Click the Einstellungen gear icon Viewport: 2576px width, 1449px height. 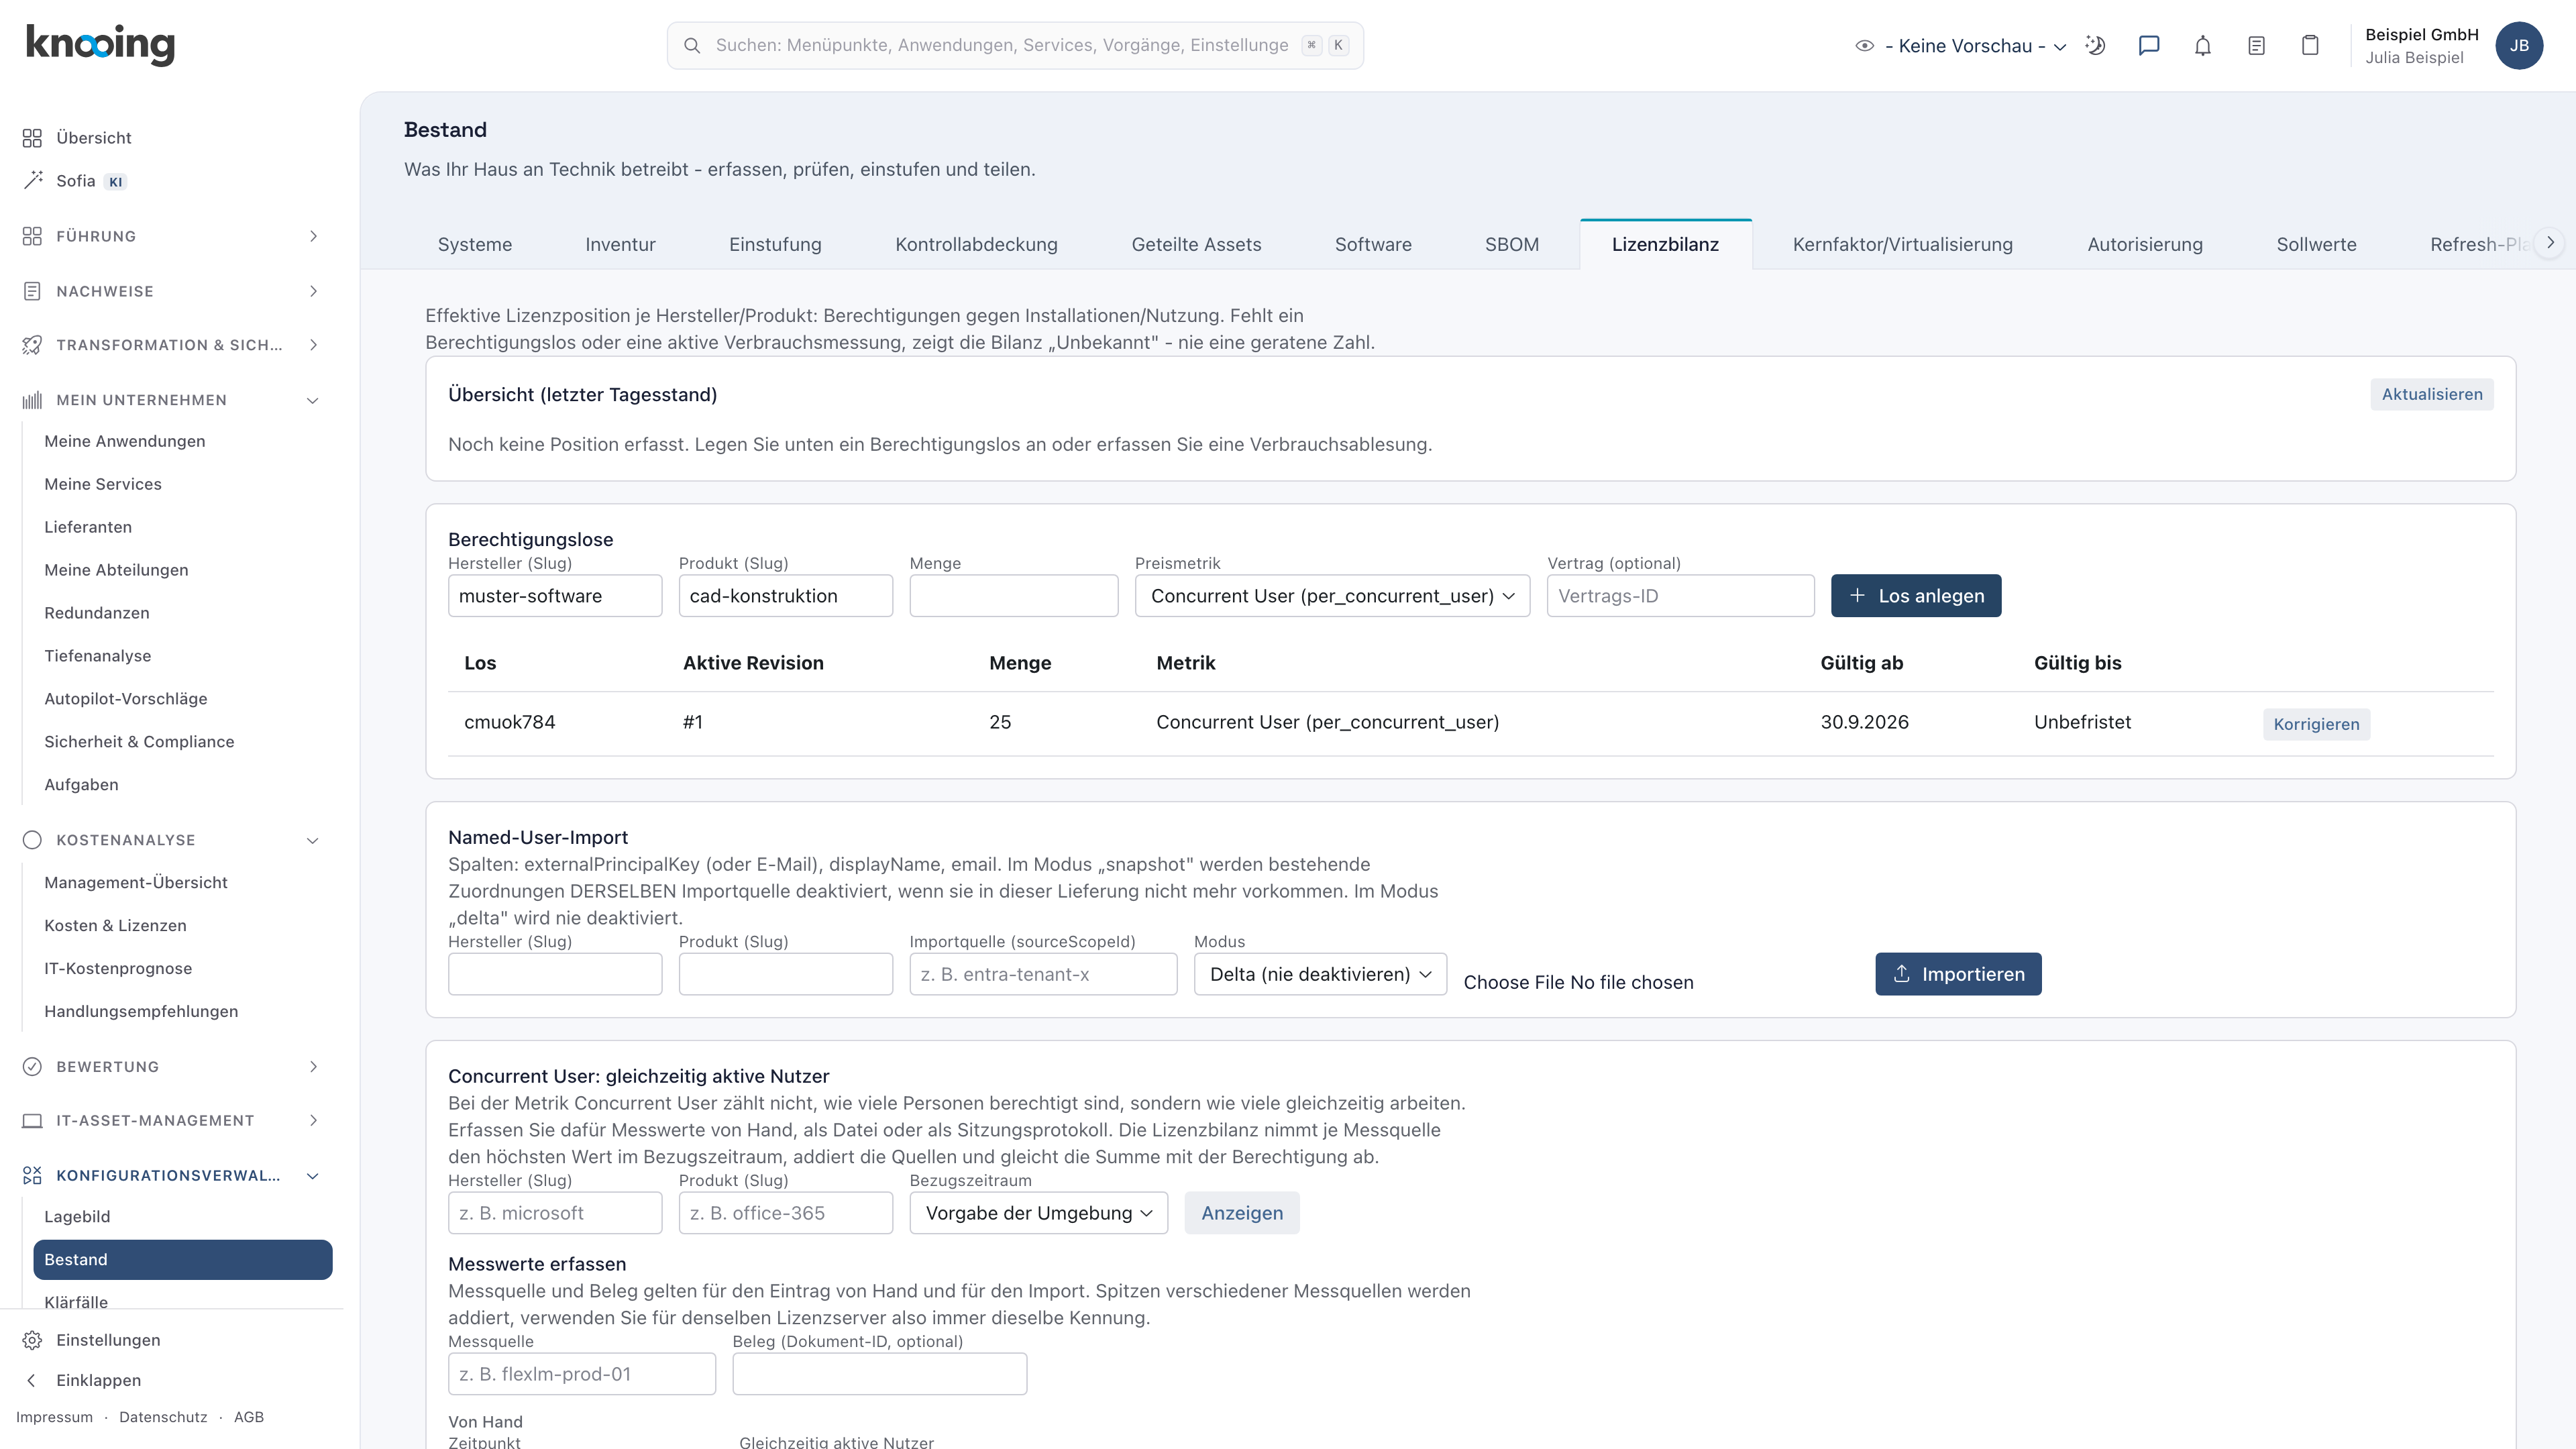pyautogui.click(x=32, y=1340)
